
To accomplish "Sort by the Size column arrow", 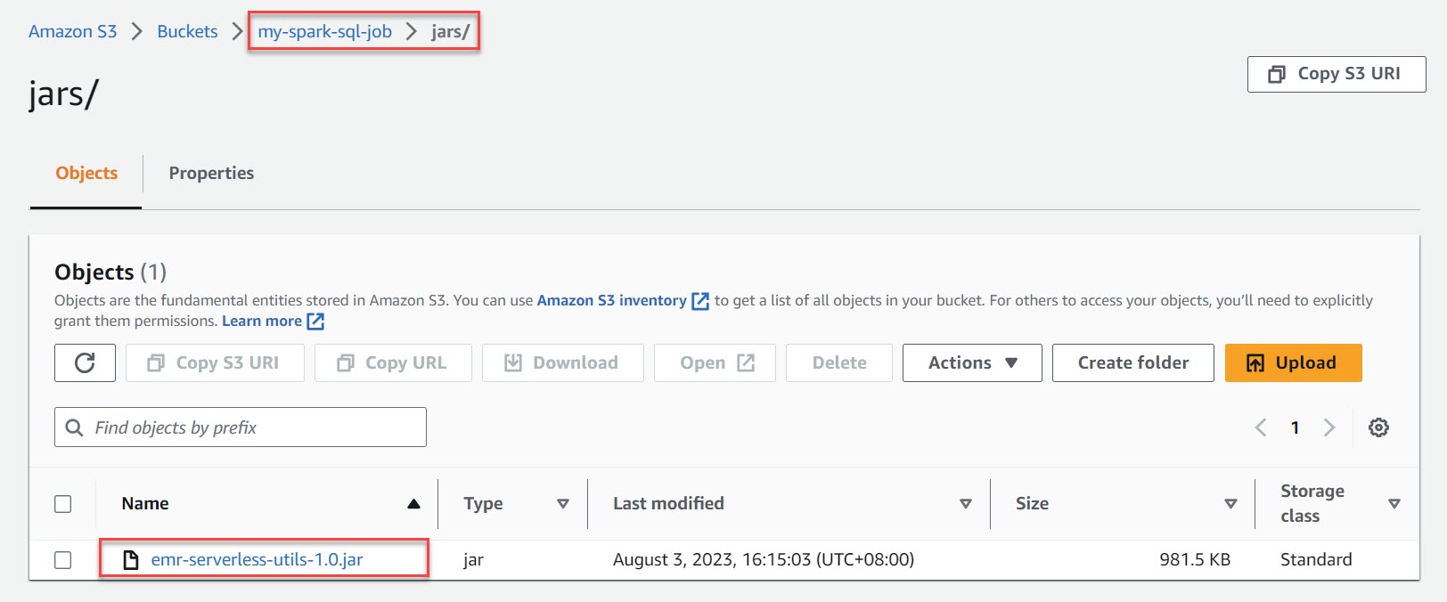I will point(1230,504).
